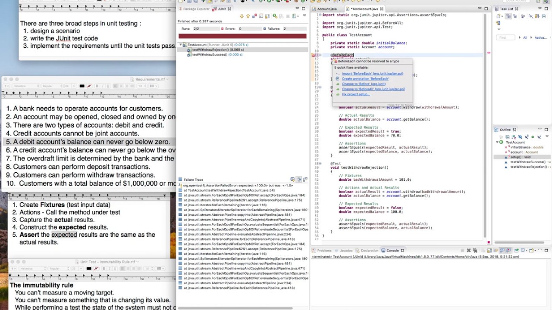Image resolution: width=552 pixels, height=310 pixels.
Task: Toggle Bold in Requirements.rtf toolbar
Action: (97, 86)
